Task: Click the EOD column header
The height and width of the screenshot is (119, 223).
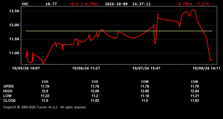Action: tap(95, 82)
